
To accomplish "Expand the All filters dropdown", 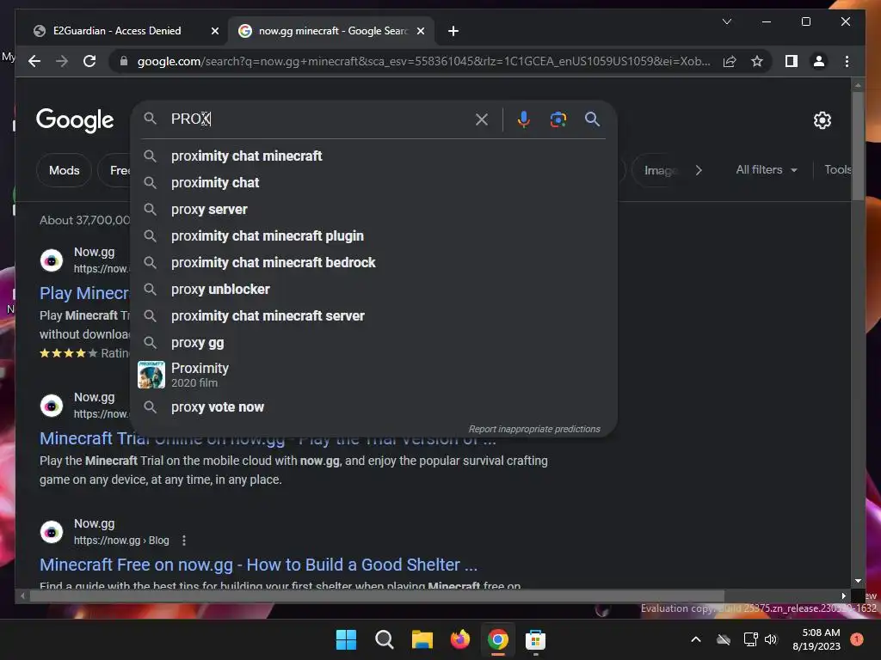I will coord(767,169).
